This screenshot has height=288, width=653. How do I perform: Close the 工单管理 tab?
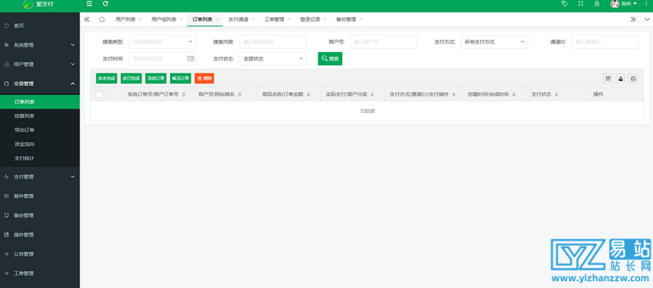(x=289, y=19)
